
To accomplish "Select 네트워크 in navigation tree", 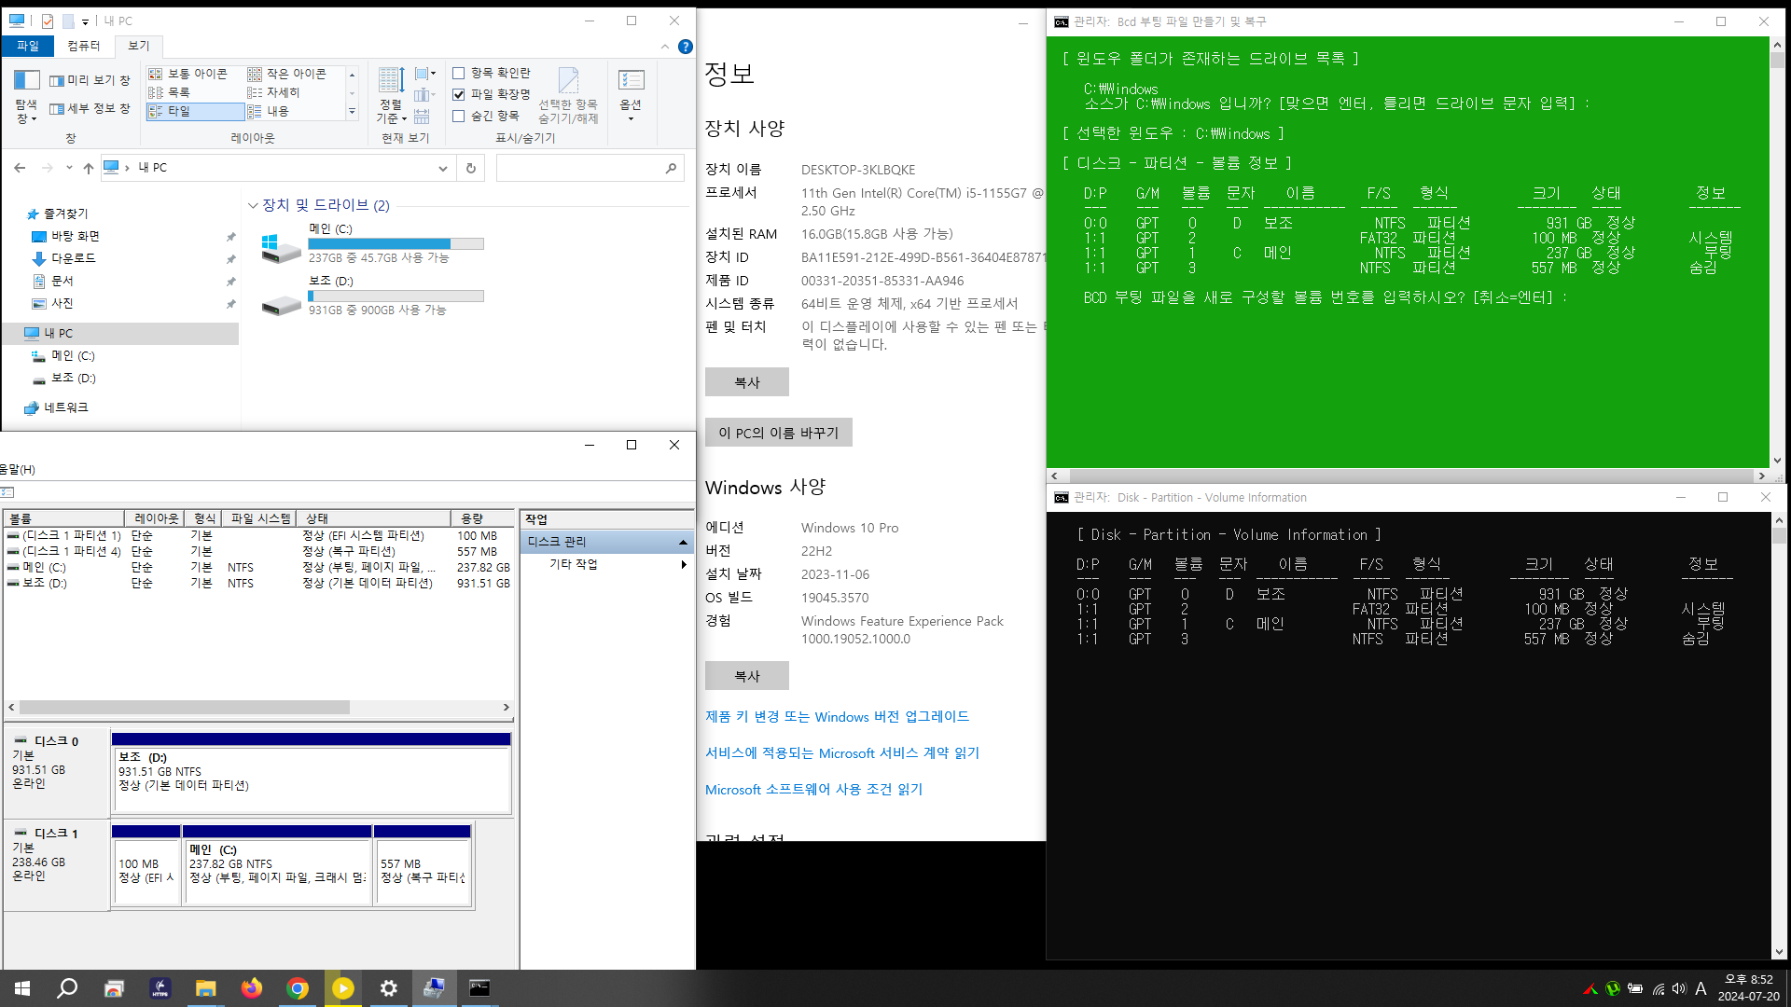I will coord(65,407).
